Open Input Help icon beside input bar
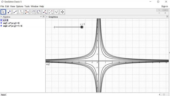Screen dimensions: 170x96 (164, 94)
